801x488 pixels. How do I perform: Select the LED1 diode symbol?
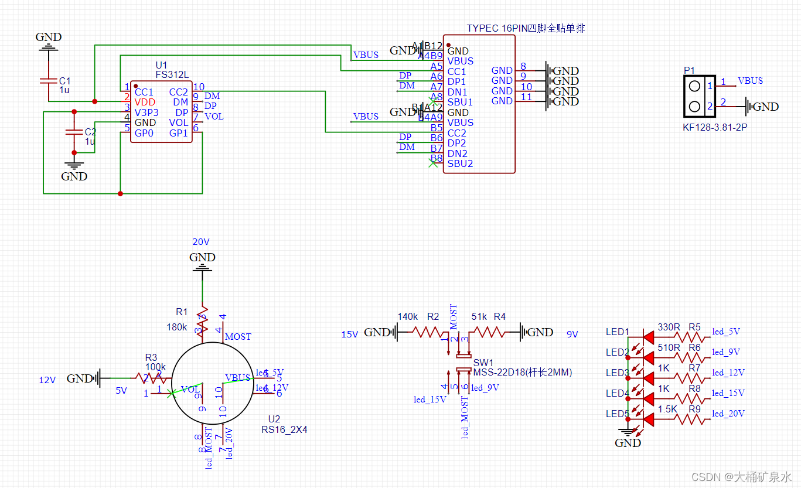pos(648,337)
